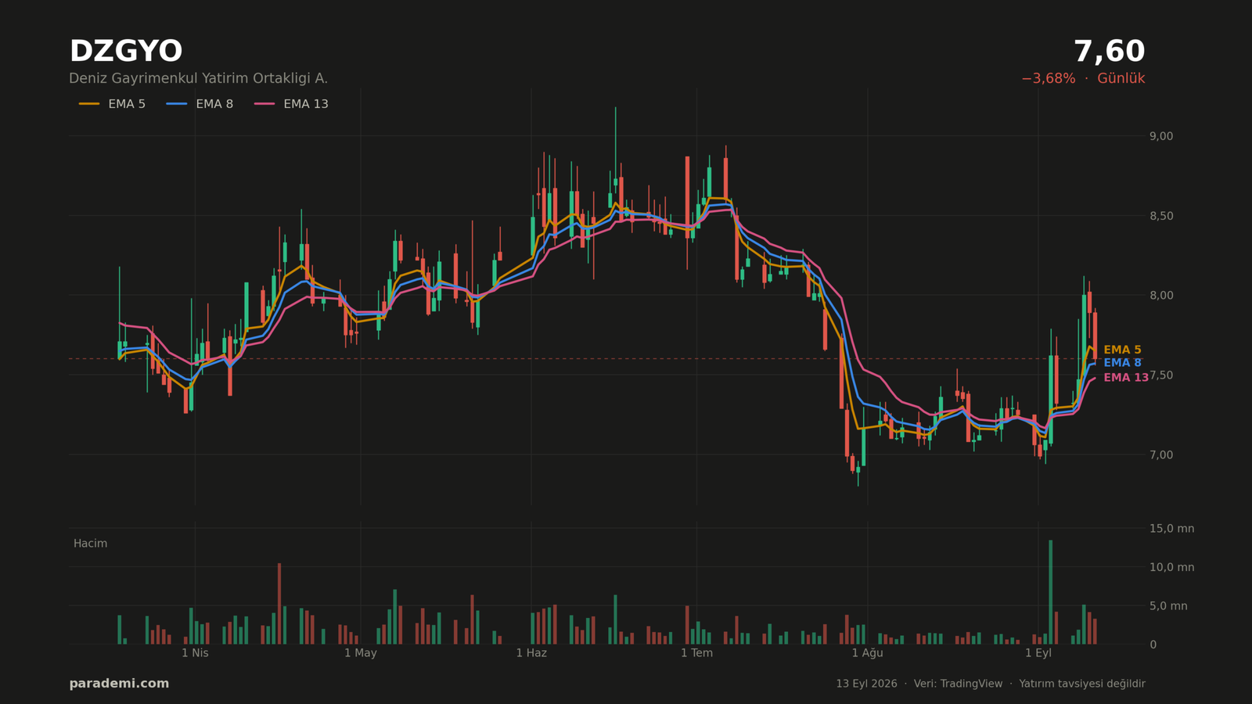Click the EMA 8 end-of-line tag
This screenshot has width=1252, height=704.
click(x=1122, y=363)
